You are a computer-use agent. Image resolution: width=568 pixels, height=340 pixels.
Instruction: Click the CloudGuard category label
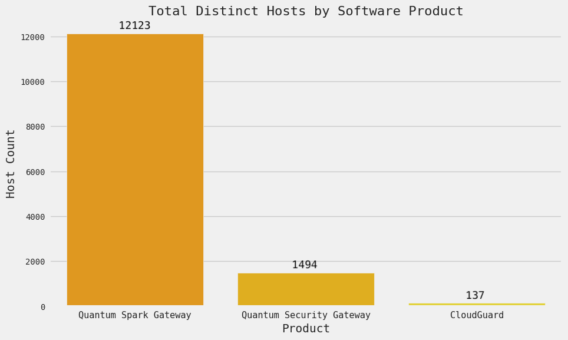[x=477, y=315]
